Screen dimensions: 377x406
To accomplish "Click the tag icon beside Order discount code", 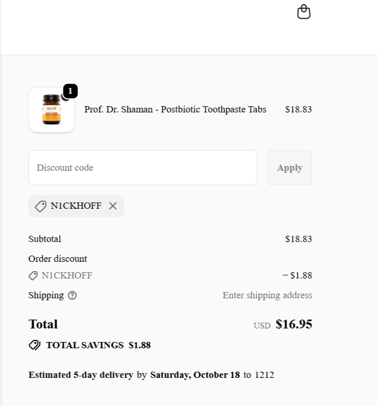I will [x=33, y=276].
